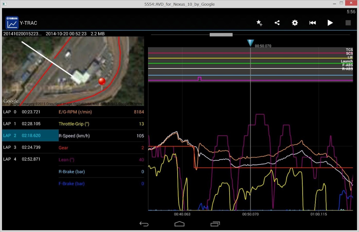Select LAP 3 with time 02:24.739
Viewport: 359px width, 232px height.
click(30, 147)
